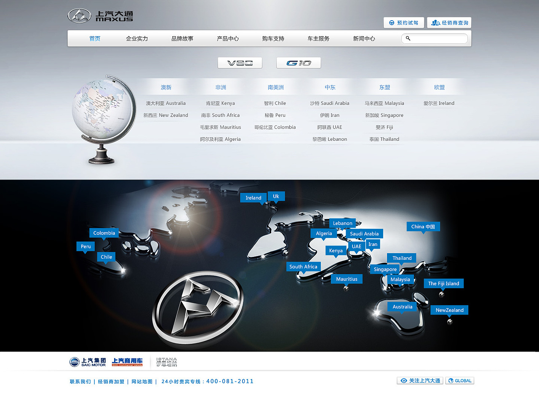Click the Australia map marker
Image resolution: width=539 pixels, height=398 pixels.
click(x=402, y=307)
